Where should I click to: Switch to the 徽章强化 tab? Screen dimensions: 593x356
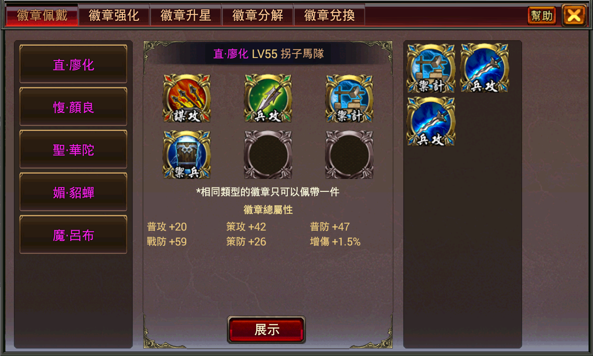114,15
